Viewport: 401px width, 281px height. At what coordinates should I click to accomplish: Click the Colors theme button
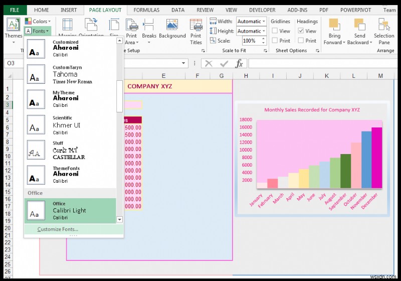(x=38, y=21)
